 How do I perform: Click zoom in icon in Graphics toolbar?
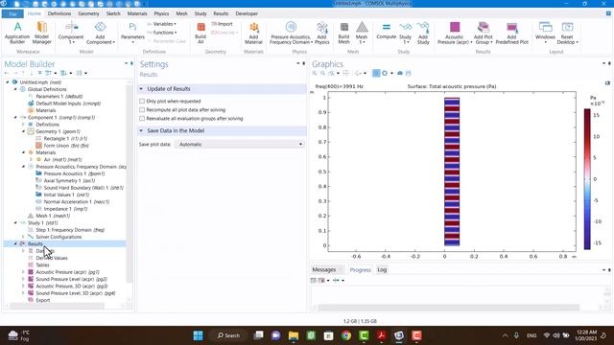click(x=315, y=73)
